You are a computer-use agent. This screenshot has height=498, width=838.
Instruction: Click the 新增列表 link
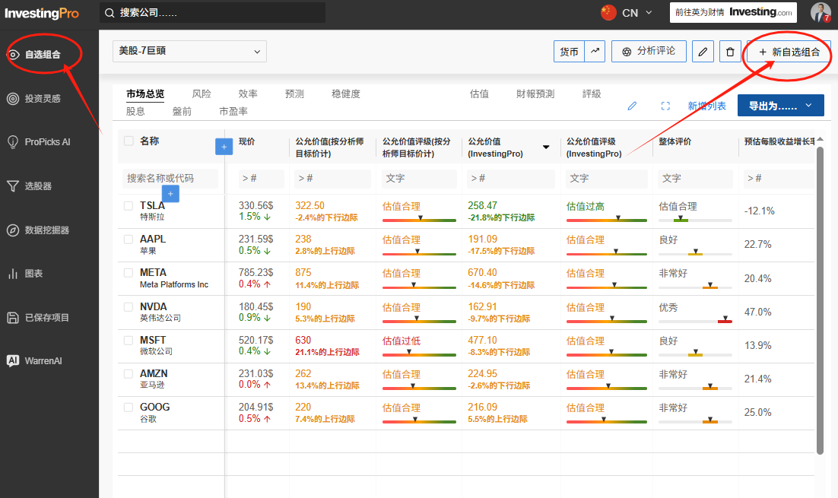706,106
